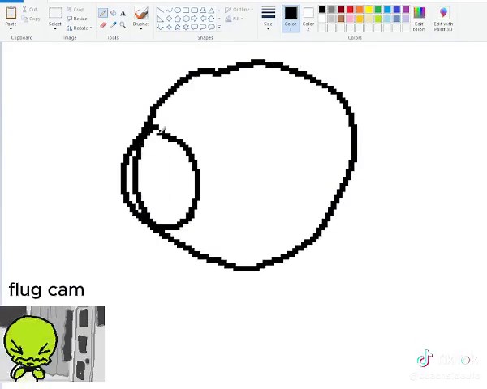Choose the Down arrow shape

click(161, 27)
